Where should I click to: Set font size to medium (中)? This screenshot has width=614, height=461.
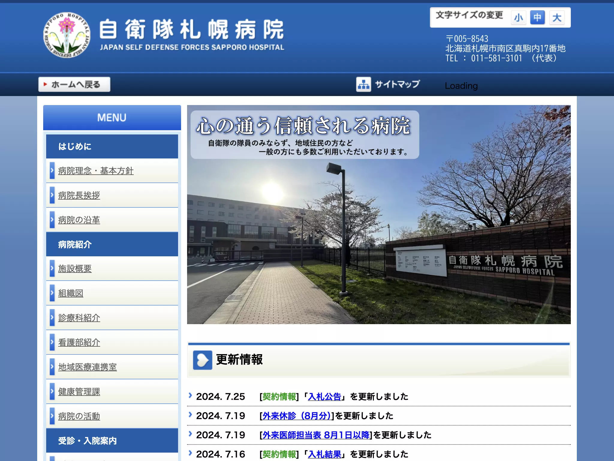[x=537, y=17]
